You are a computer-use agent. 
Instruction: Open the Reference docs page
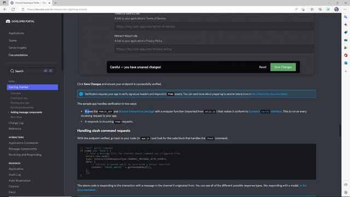pyautogui.click(x=15, y=129)
